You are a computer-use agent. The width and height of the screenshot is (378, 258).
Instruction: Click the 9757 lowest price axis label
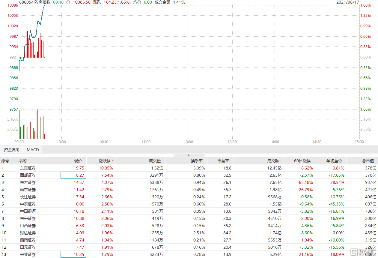tap(14, 109)
